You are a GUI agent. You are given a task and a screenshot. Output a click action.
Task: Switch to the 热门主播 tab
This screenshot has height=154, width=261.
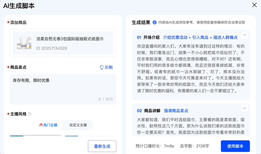tap(48, 125)
